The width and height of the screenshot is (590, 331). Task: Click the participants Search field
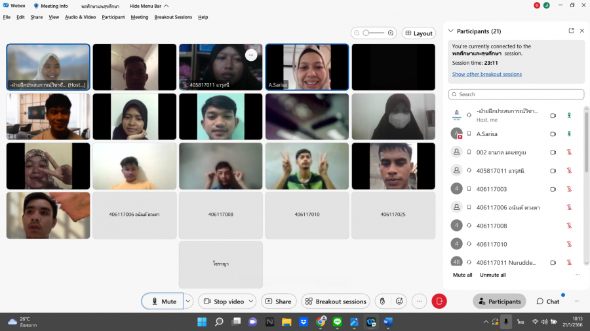coord(516,94)
